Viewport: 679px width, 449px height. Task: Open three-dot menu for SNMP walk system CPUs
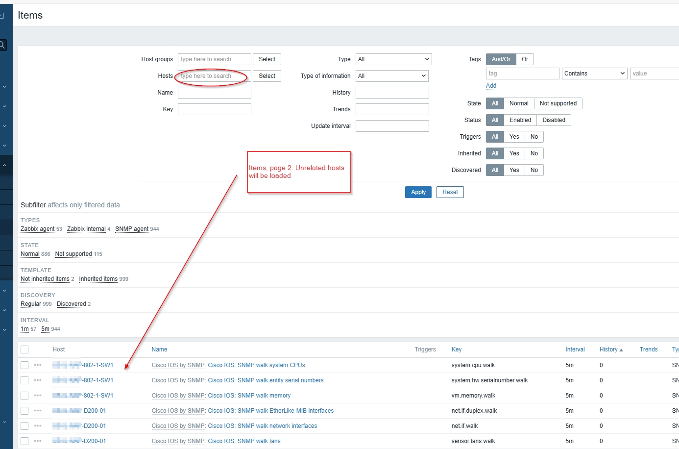[38, 365]
